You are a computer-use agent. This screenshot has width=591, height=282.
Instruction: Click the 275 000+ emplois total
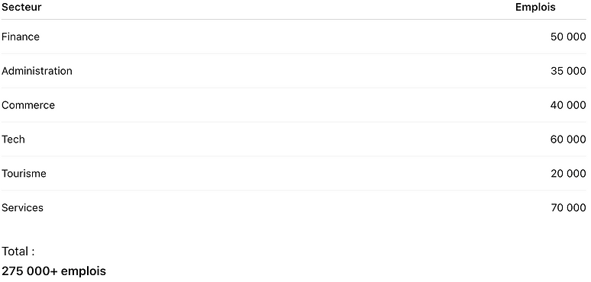[54, 271]
